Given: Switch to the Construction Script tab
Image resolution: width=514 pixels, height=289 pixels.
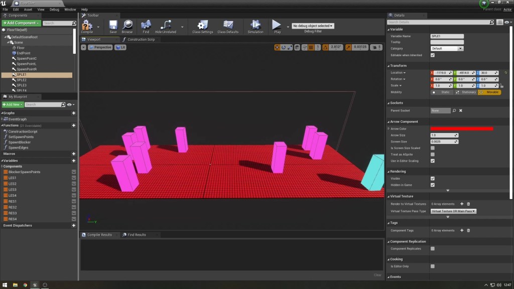Looking at the screenshot, I should coord(141,39).
